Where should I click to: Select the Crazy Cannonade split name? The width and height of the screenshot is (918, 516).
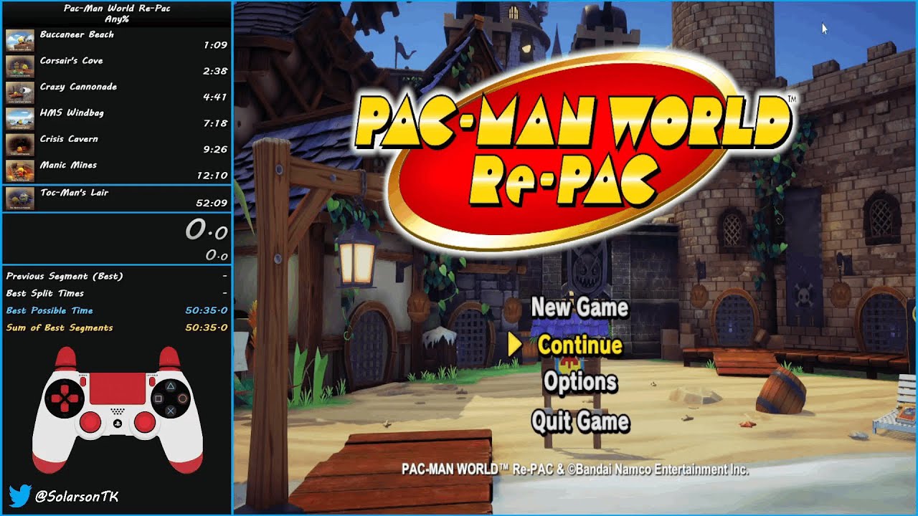point(78,87)
